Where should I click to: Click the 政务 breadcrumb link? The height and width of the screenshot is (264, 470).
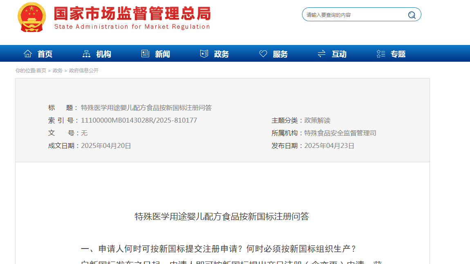58,71
